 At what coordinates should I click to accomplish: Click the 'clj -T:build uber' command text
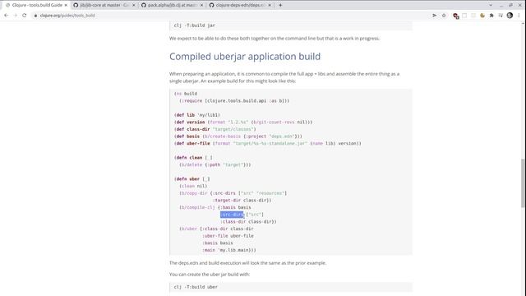point(196,287)
